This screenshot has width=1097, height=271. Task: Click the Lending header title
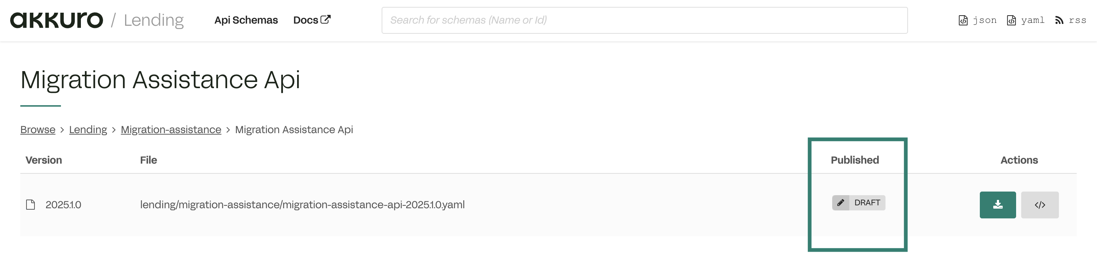(x=153, y=20)
